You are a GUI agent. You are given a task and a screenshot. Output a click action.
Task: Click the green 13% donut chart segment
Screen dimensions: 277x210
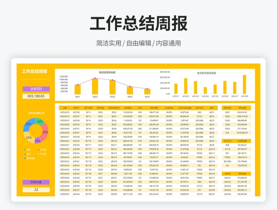[x=39, y=122]
